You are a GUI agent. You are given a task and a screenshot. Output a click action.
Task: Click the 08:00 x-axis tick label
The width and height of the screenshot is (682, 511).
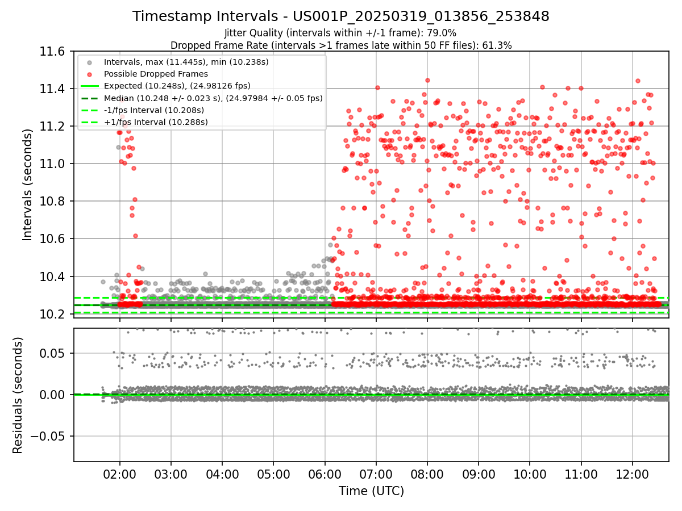(427, 475)
